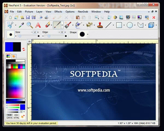Select the eraser tool
The width and height of the screenshot is (164, 131).
point(48,25)
